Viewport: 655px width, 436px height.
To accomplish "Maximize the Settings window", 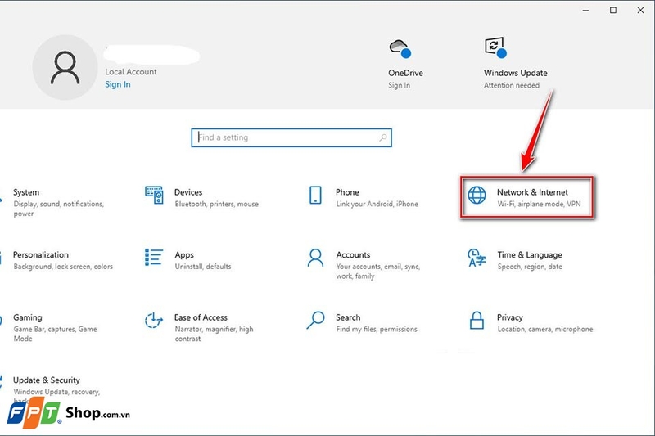I will click(x=612, y=10).
